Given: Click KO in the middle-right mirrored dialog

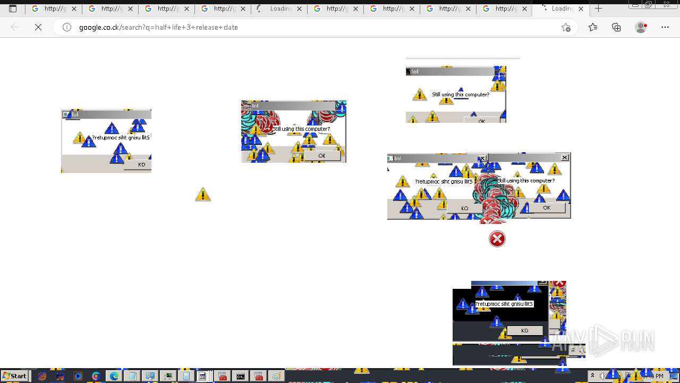Looking at the screenshot, I should [x=465, y=209].
